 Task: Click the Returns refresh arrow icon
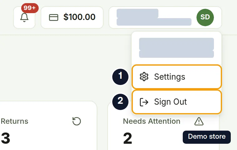77,121
